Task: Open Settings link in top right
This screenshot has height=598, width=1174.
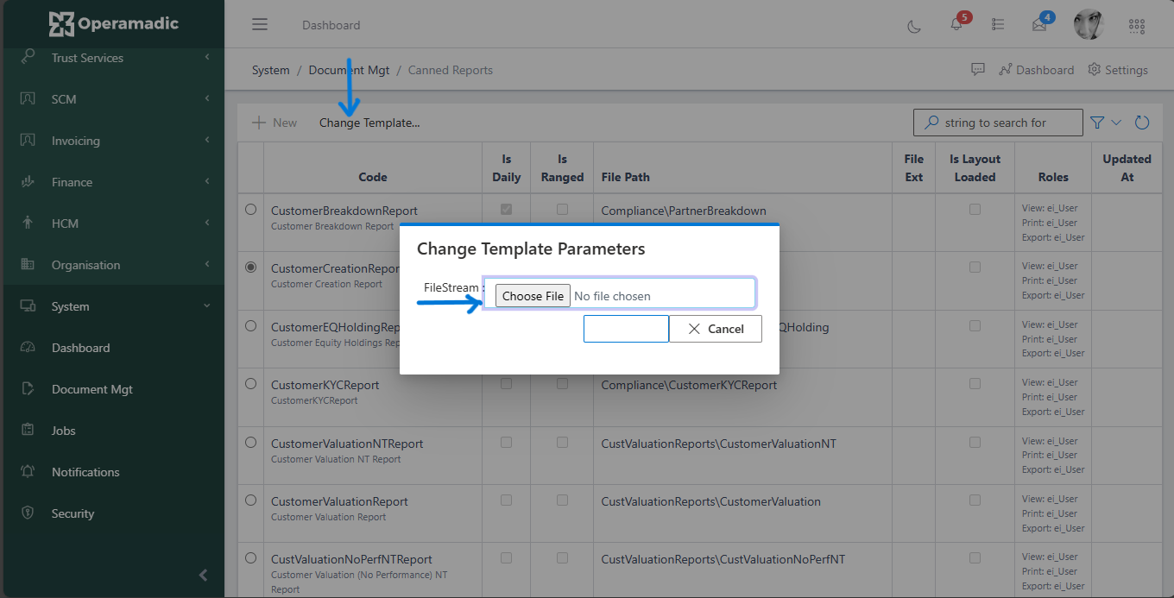Action: click(x=1118, y=70)
